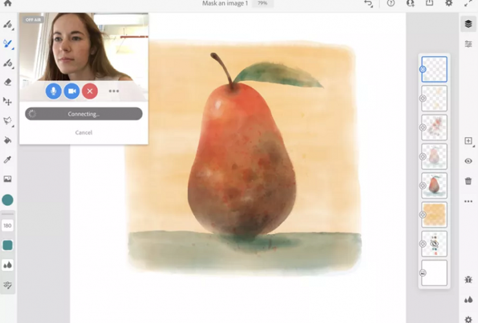The width and height of the screenshot is (478, 323).
Task: Open the 79% zoom level dropdown
Action: point(262,3)
